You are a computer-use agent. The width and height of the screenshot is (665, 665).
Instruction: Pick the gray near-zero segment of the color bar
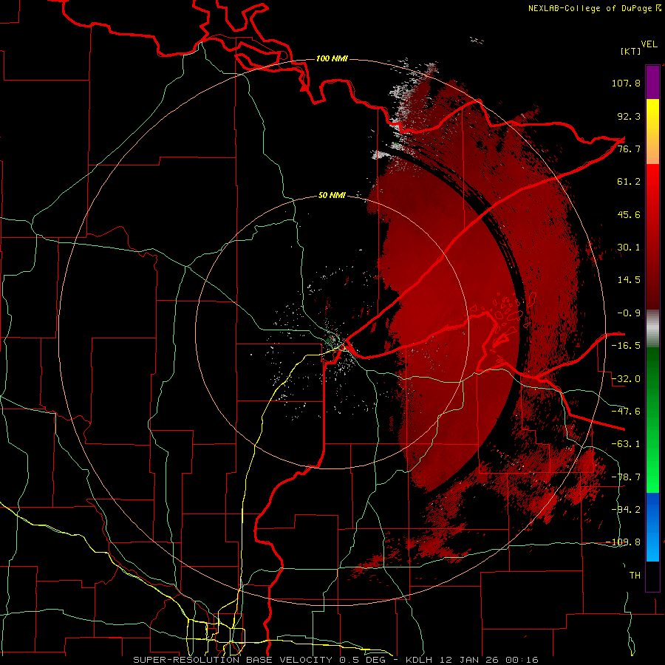(652, 329)
